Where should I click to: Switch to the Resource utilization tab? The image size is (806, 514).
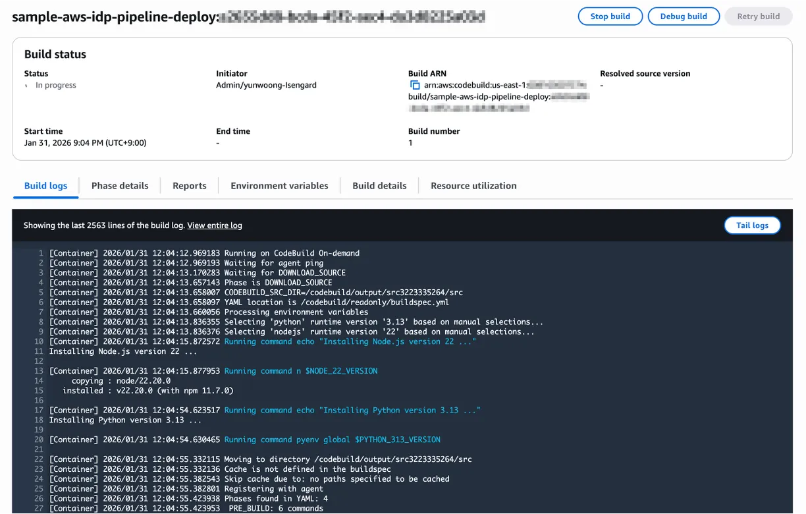pos(473,186)
